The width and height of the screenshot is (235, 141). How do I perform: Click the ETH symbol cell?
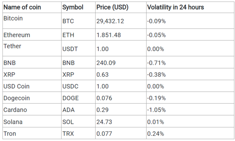tap(78, 35)
